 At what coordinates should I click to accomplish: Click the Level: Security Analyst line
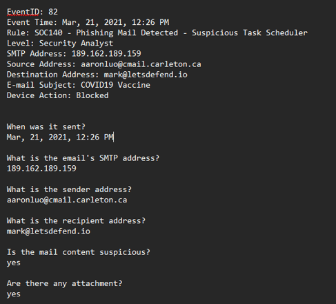[x=60, y=44]
